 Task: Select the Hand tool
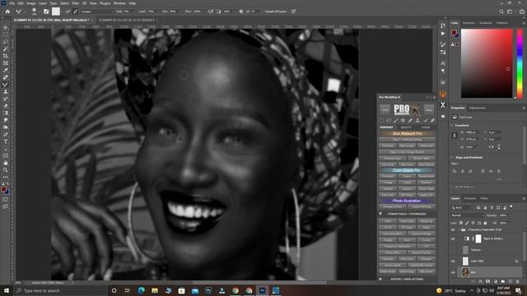(x=6, y=163)
